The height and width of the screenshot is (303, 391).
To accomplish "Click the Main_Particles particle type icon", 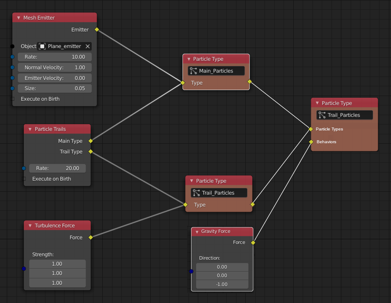I will [x=194, y=71].
